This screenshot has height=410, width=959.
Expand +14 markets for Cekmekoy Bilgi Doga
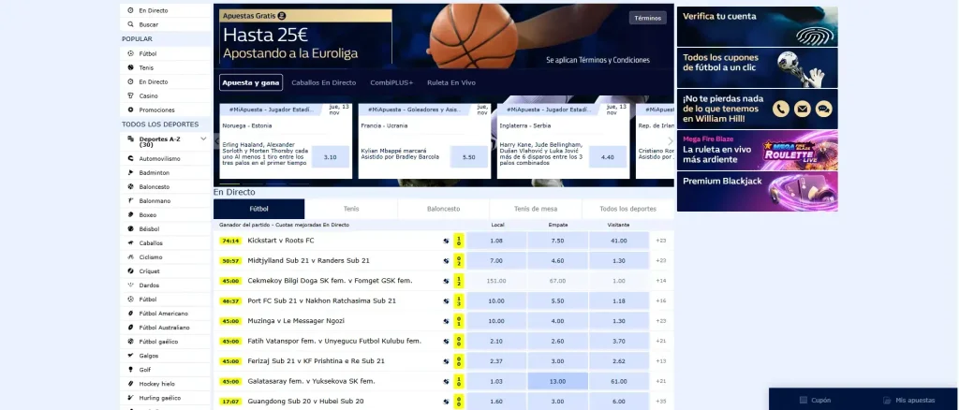click(660, 281)
